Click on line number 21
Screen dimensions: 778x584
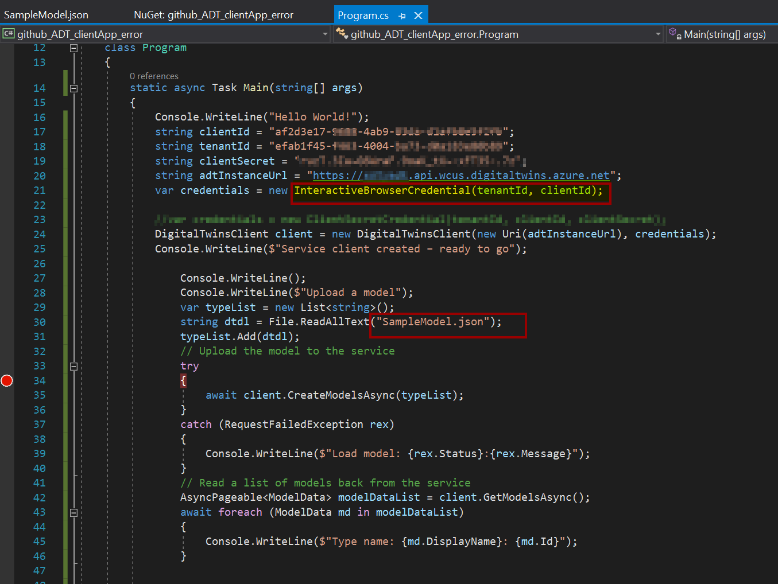[39, 190]
